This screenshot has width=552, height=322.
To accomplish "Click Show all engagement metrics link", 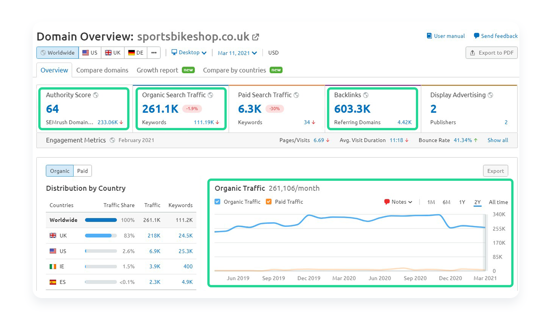I will tap(498, 140).
